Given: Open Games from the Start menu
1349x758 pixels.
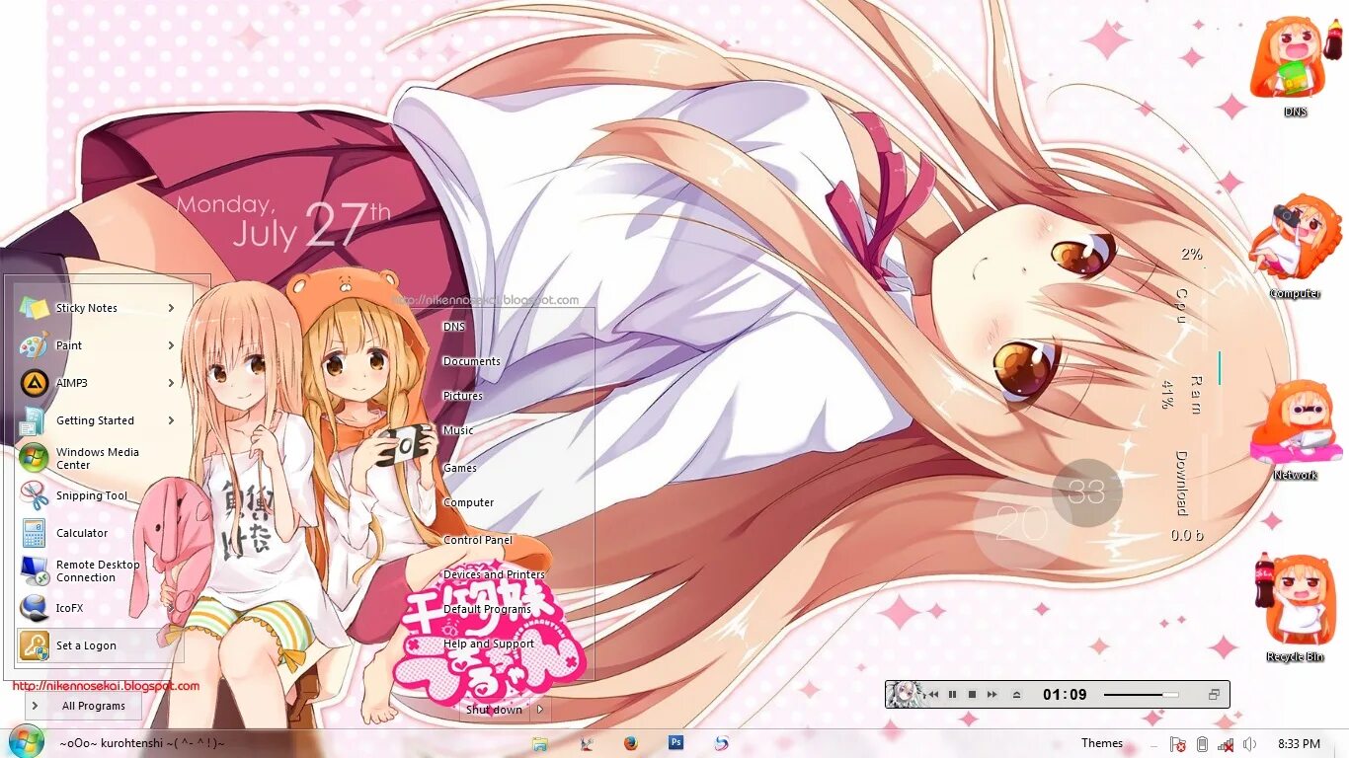Looking at the screenshot, I should point(459,468).
